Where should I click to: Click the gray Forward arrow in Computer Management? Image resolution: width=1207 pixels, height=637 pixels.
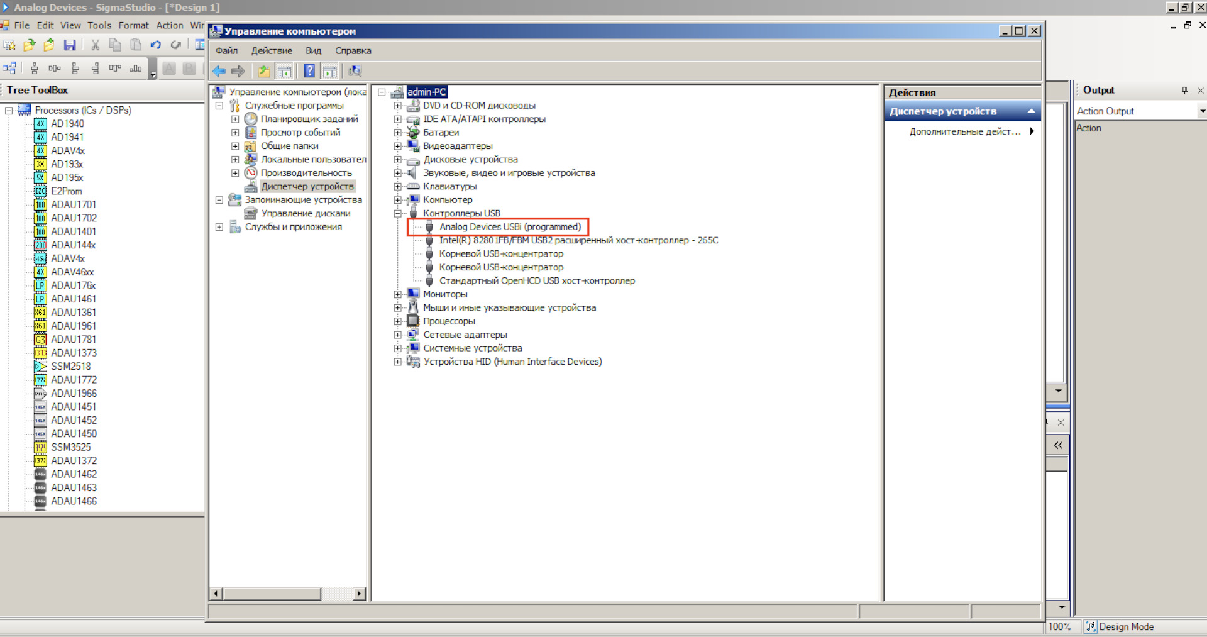tap(238, 71)
